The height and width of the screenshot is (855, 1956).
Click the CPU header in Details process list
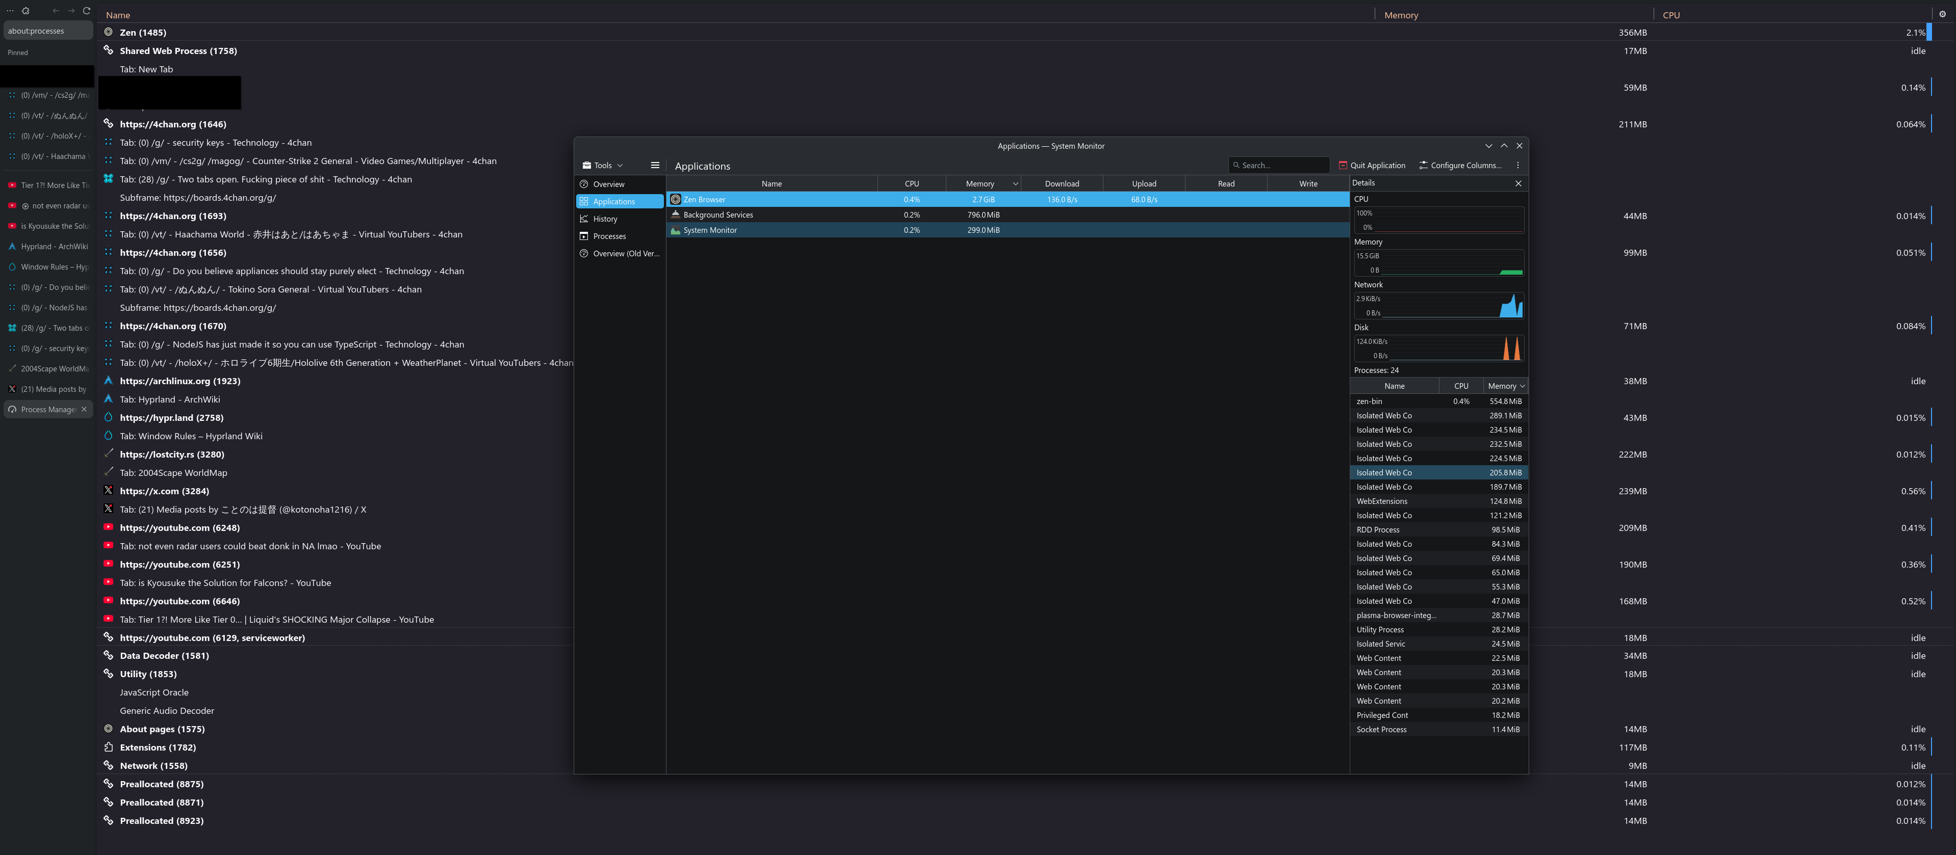click(x=1461, y=386)
